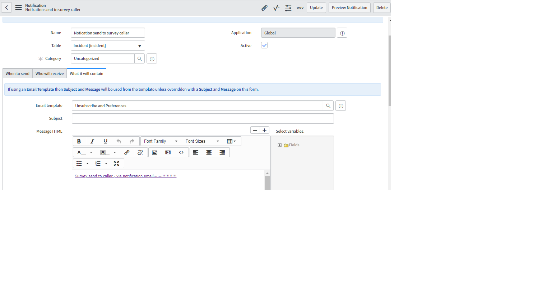Open the personalize form settings icon
The height and width of the screenshot is (307, 538).
288,8
